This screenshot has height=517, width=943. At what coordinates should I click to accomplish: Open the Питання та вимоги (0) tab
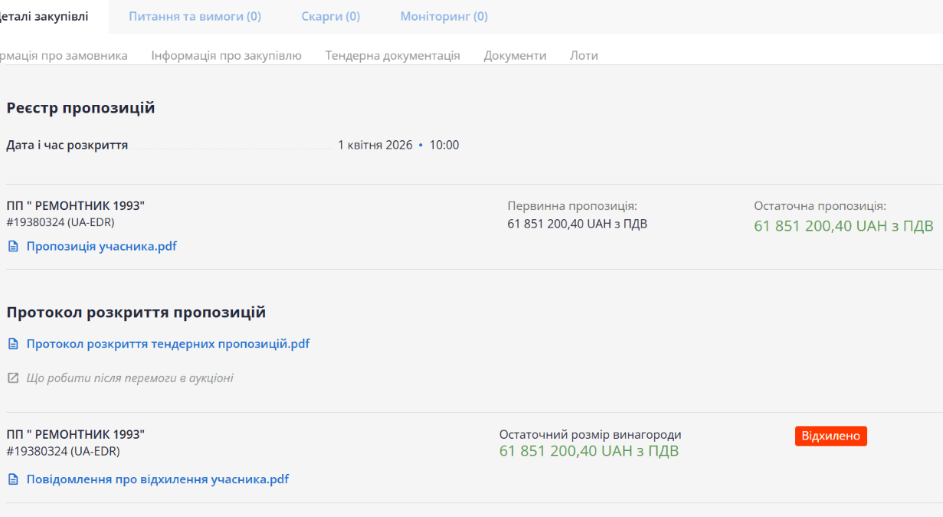195,16
